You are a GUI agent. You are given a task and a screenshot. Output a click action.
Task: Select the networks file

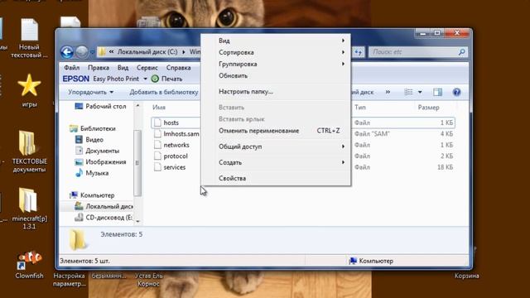176,145
